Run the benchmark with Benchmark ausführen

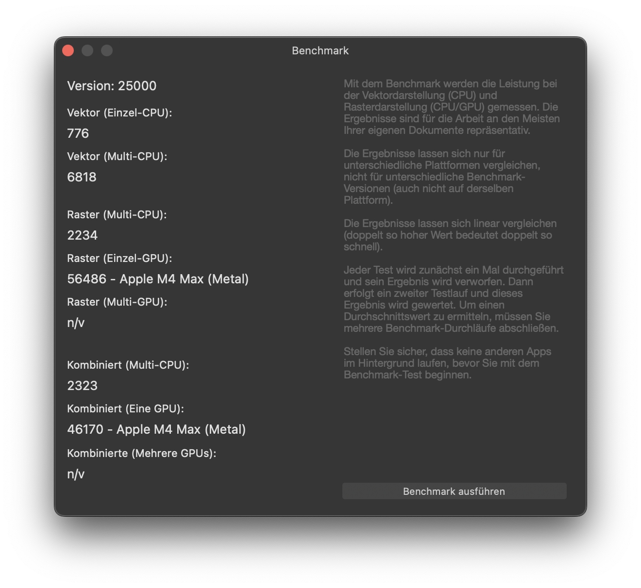point(454,491)
